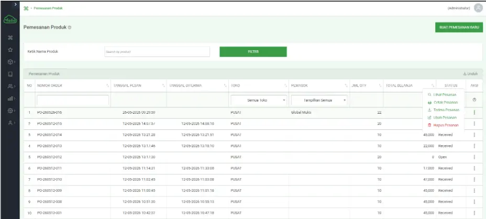Open the Semua Toko dropdown

point(259,100)
